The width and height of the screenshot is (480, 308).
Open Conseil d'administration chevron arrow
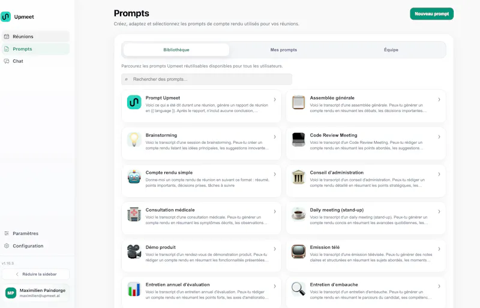(439, 174)
